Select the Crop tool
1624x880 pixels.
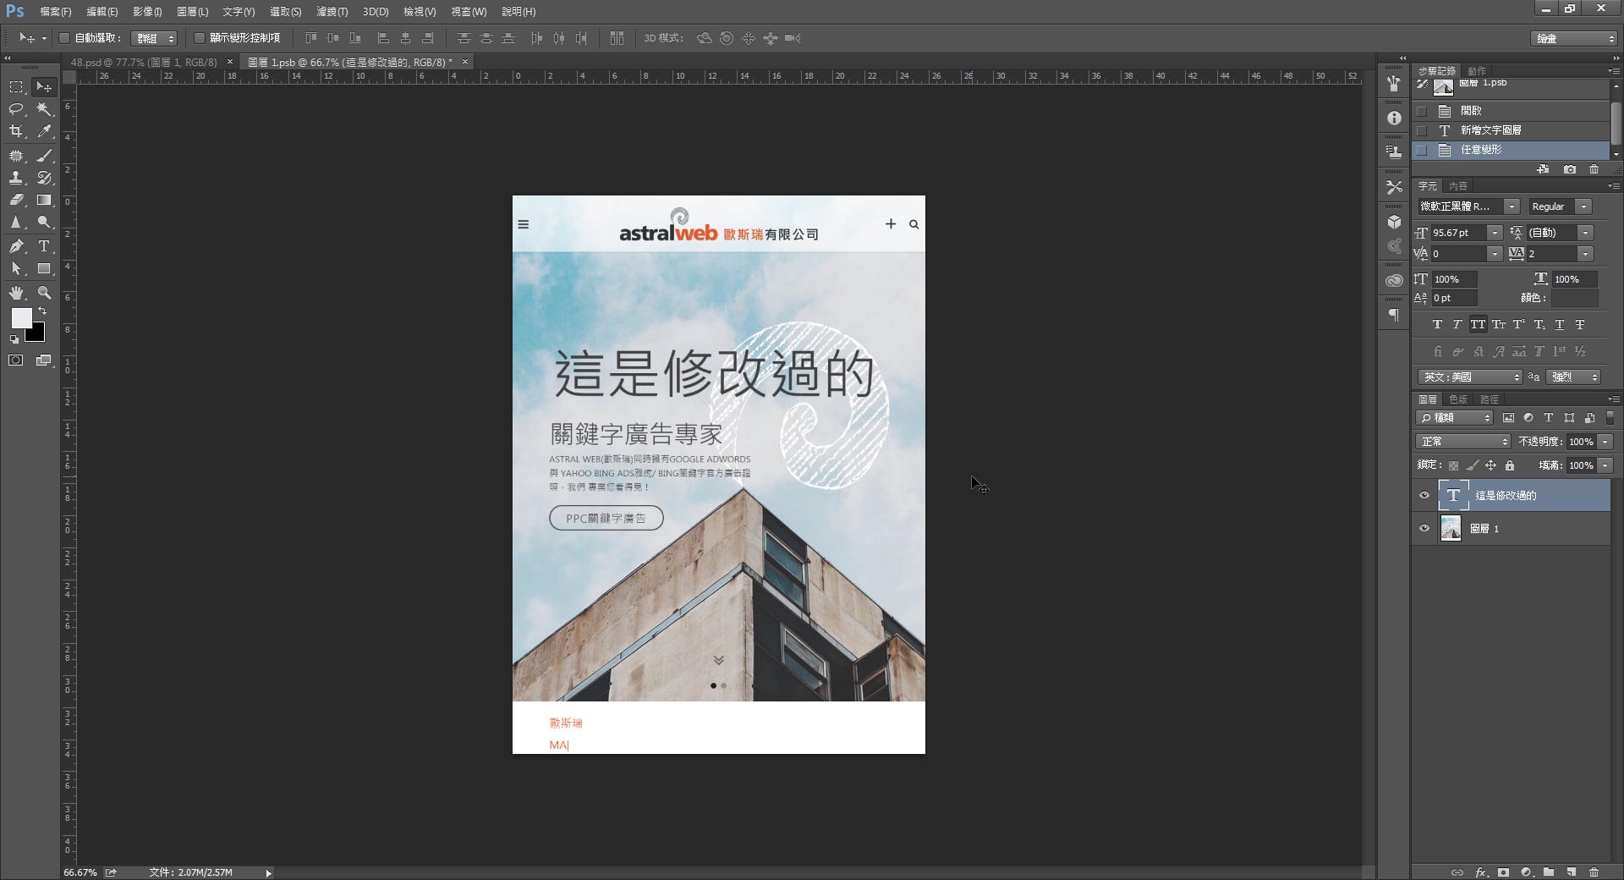click(x=16, y=132)
